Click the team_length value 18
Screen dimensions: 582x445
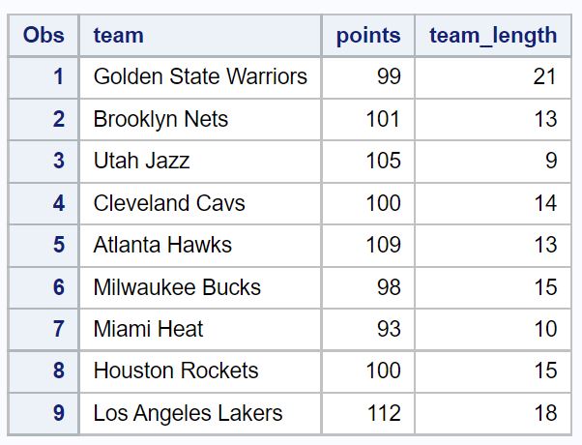[544, 413]
